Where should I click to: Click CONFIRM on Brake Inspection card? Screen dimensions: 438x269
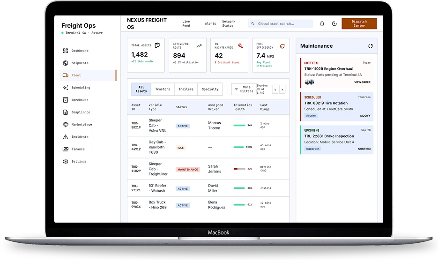tap(364, 149)
